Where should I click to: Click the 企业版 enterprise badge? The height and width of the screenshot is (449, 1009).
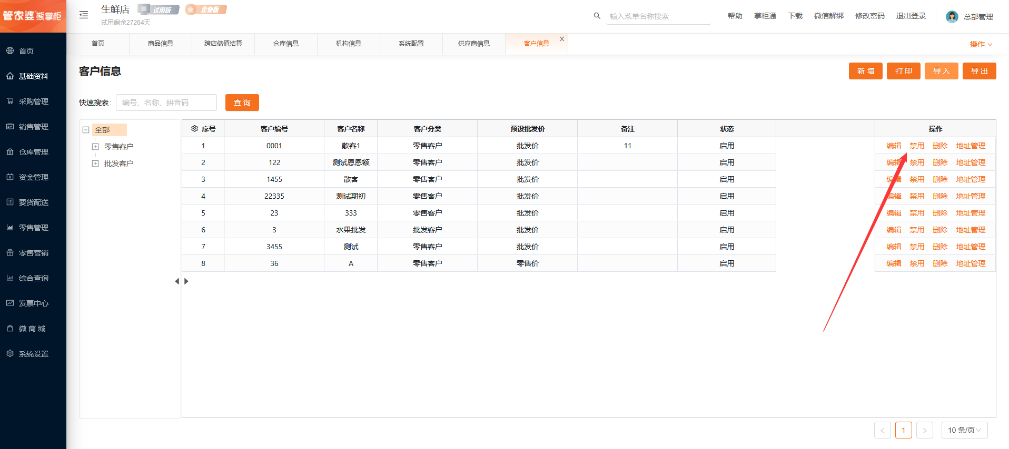pos(206,9)
